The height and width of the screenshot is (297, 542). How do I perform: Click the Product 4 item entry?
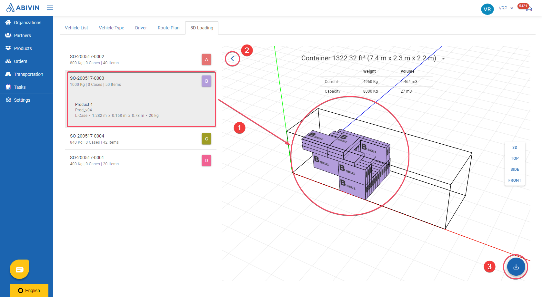tap(141, 110)
